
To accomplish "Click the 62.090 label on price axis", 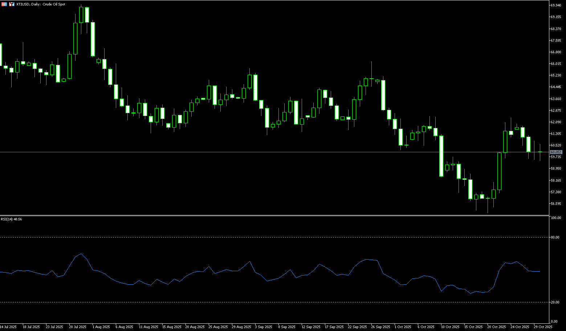I will click(x=556, y=122).
